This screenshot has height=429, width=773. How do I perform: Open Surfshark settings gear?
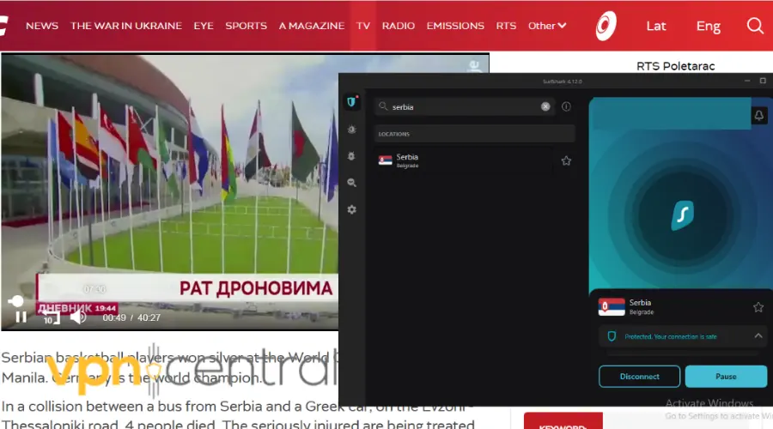click(x=351, y=210)
